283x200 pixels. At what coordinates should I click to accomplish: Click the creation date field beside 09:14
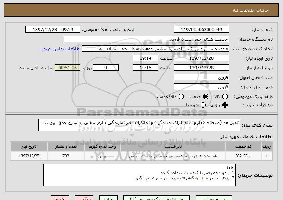[x=201, y=58]
